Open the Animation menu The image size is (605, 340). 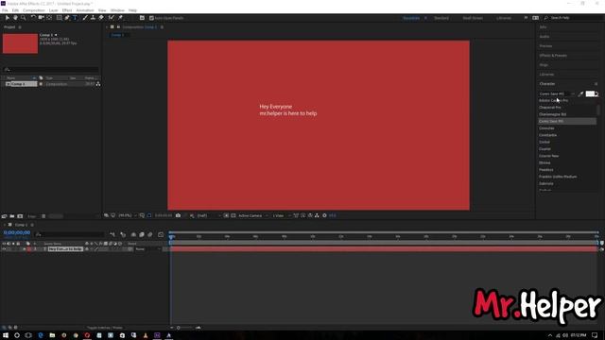click(x=85, y=10)
